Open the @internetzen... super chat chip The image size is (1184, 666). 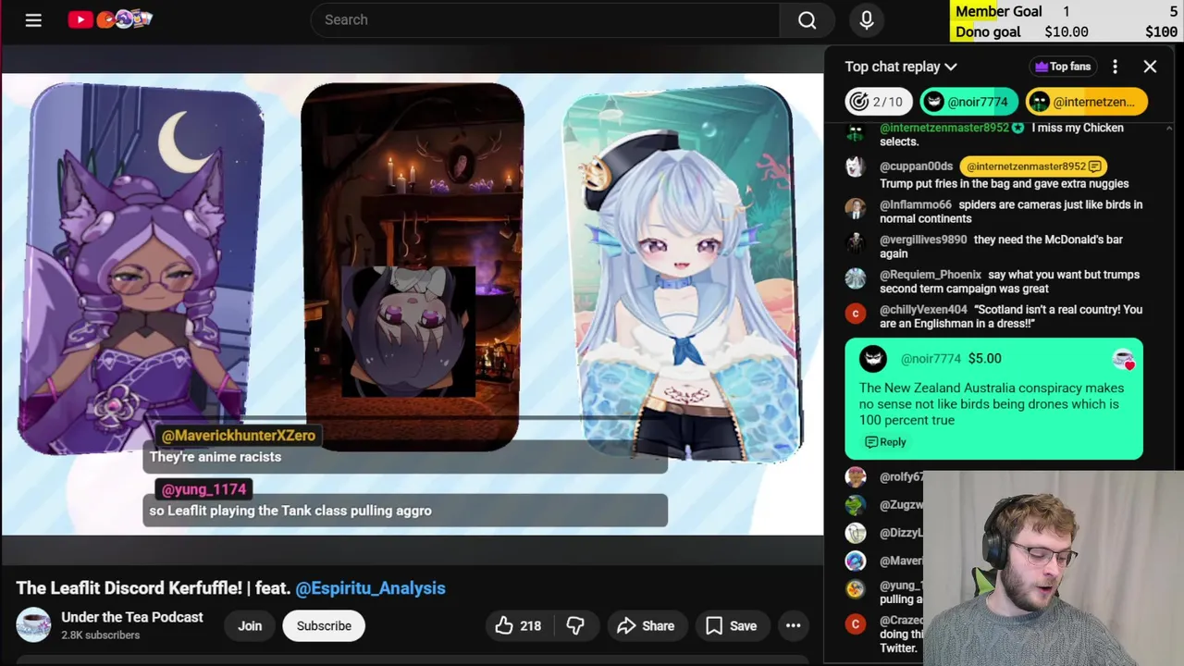pyautogui.click(x=1086, y=102)
